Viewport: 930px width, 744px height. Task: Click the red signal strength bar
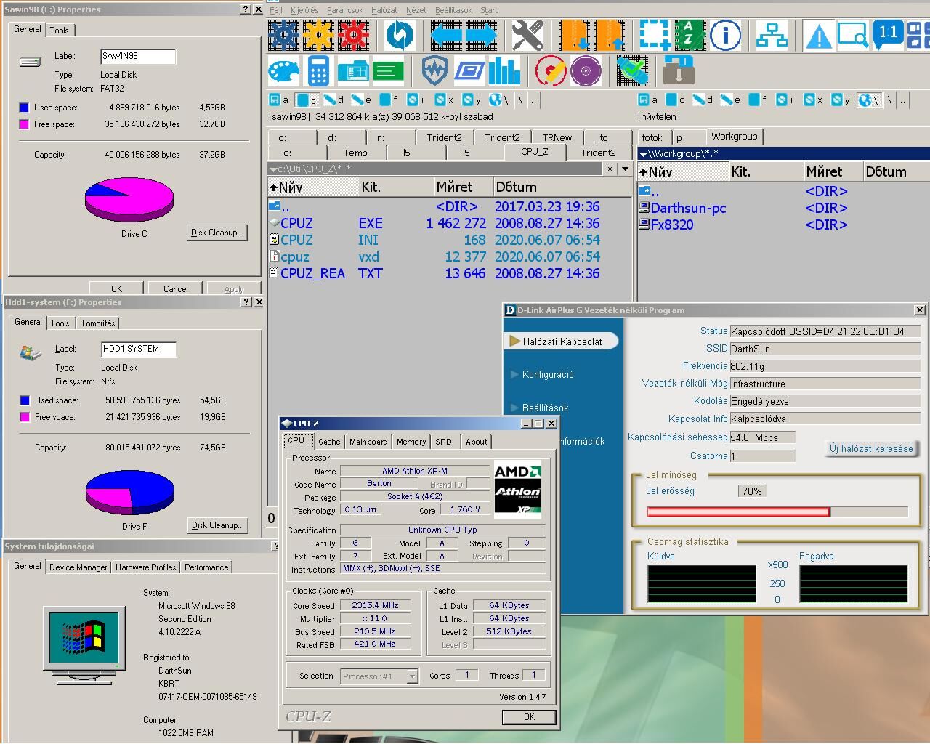point(738,512)
